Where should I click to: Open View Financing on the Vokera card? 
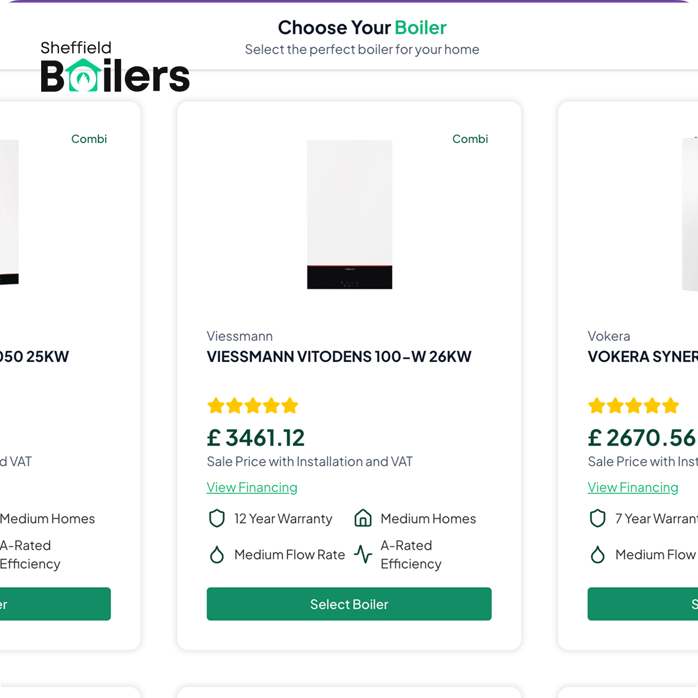click(633, 487)
